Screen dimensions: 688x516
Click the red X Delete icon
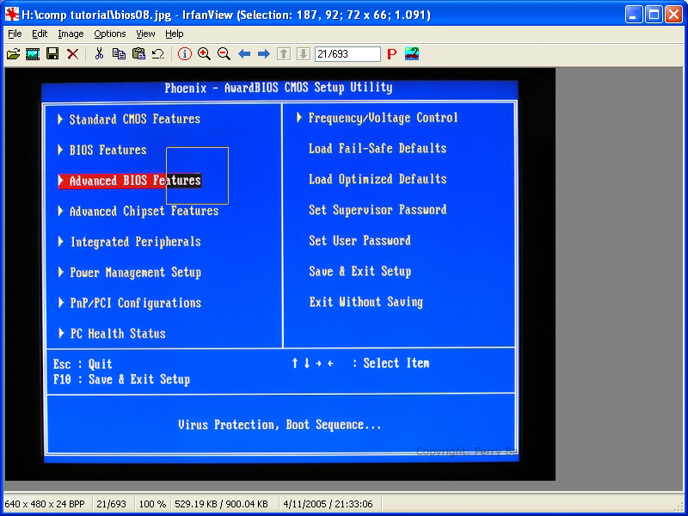73,54
